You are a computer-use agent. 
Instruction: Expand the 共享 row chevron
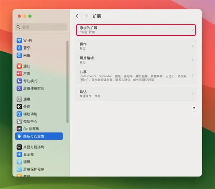pyautogui.click(x=193, y=76)
